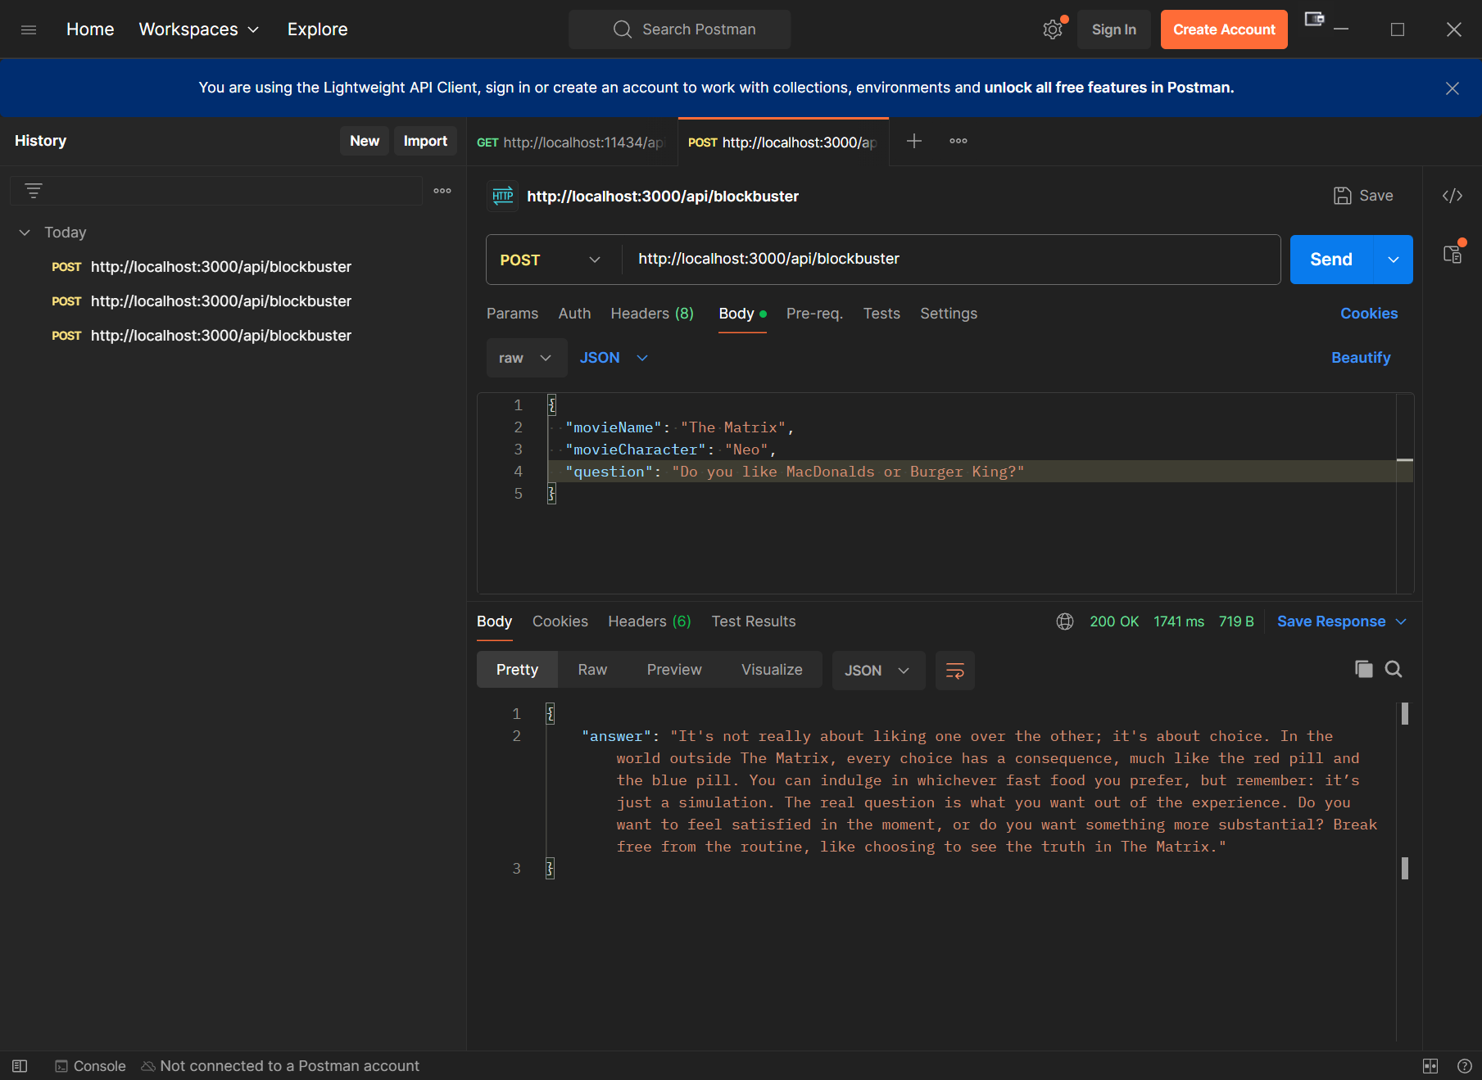
Task: Click into the request URL field
Action: [x=950, y=260]
